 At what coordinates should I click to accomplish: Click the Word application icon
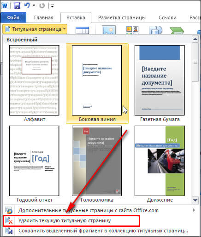(5, 6)
